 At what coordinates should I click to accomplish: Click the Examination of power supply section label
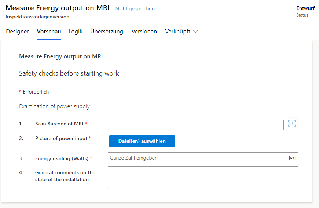[x=54, y=106]
